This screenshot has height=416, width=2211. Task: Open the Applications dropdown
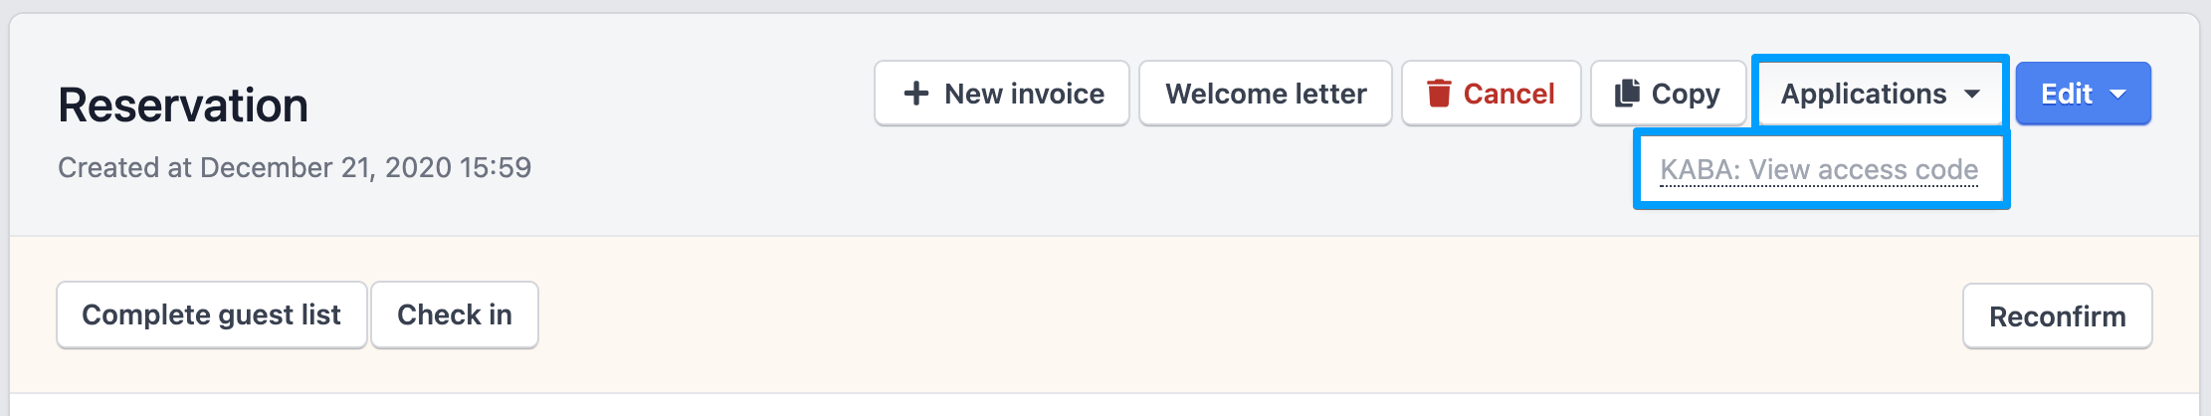tap(1880, 94)
